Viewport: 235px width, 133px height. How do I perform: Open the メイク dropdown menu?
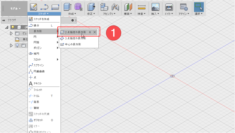(x=169, y=14)
